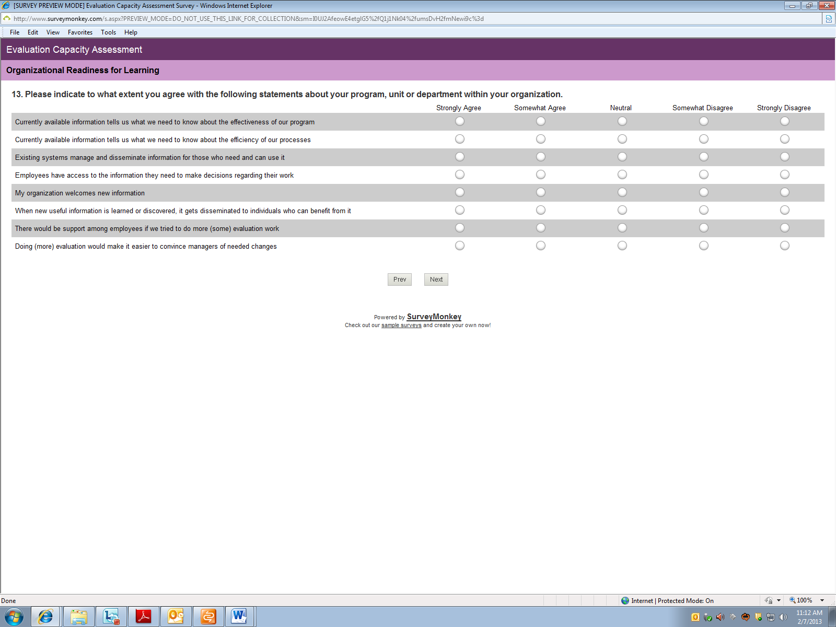The image size is (836, 627).
Task: Click the red speaker tray icon
Action: click(x=721, y=617)
